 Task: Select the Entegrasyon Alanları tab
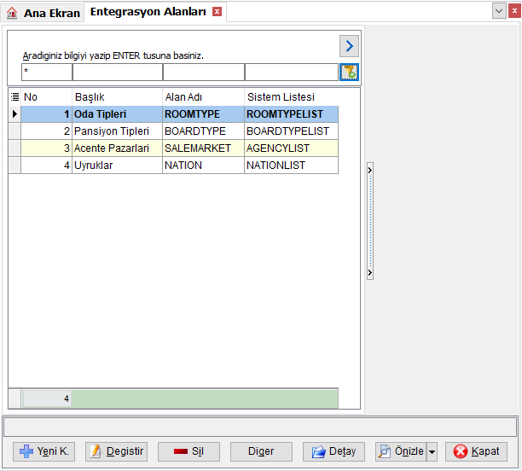(x=148, y=12)
